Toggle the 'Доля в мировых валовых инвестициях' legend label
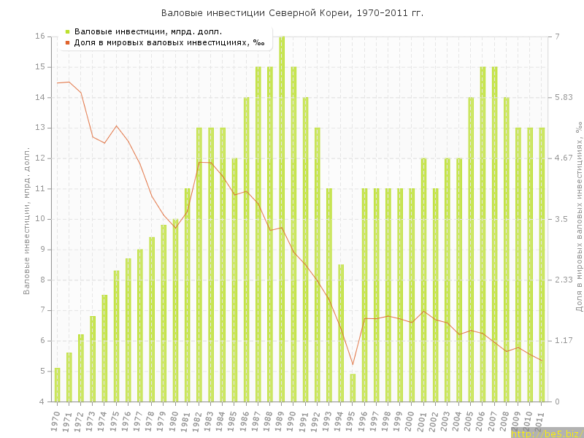Viewport: 584px width, 438px height. [x=169, y=43]
